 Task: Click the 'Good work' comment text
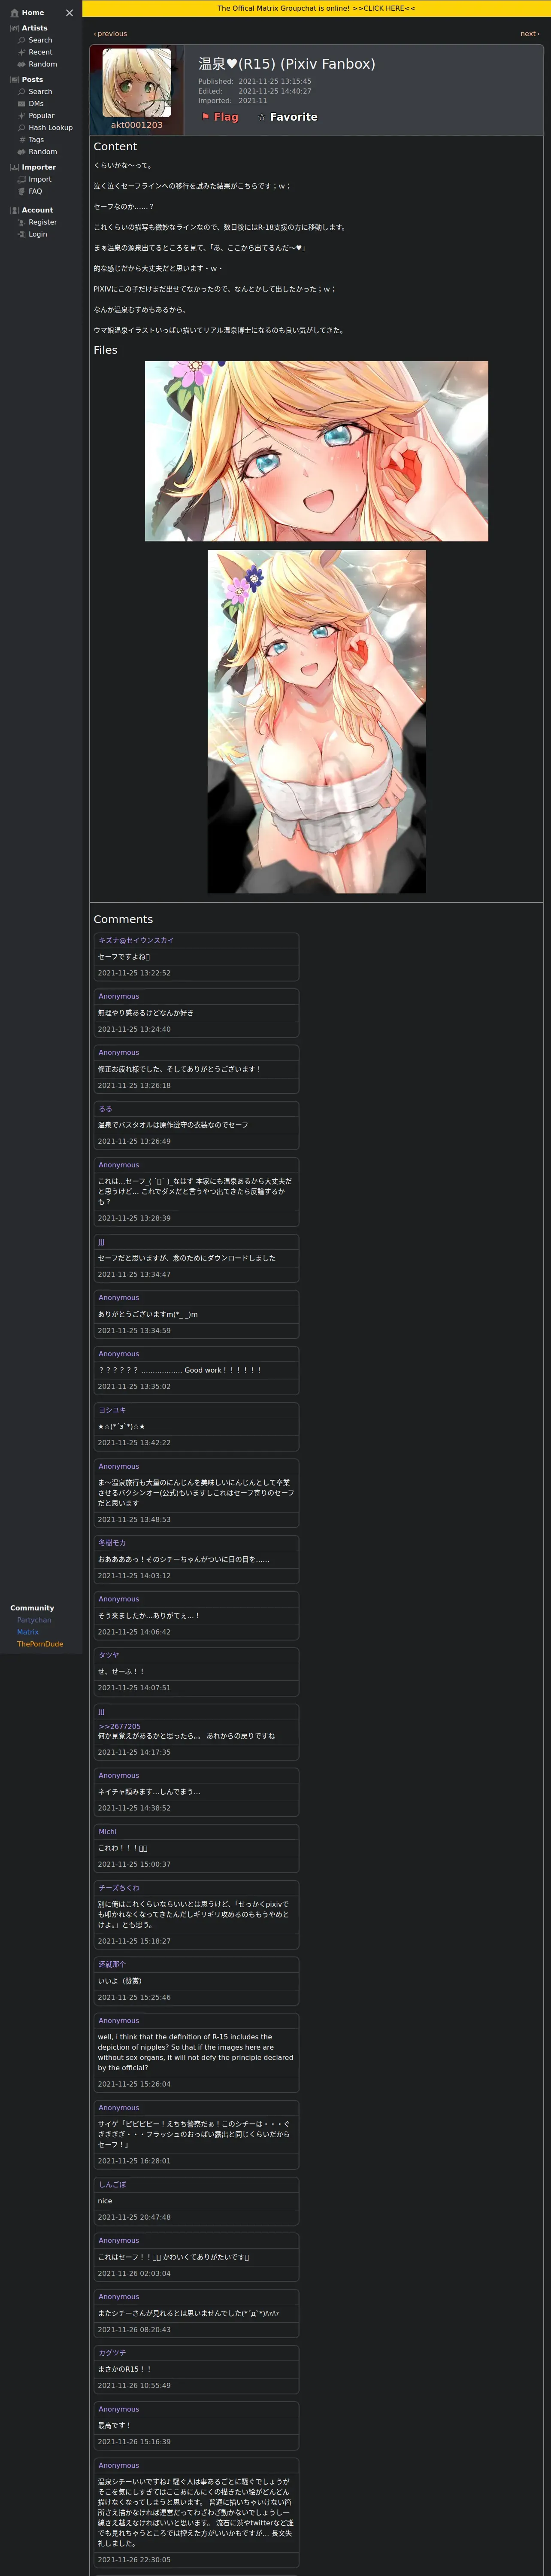179,1370
